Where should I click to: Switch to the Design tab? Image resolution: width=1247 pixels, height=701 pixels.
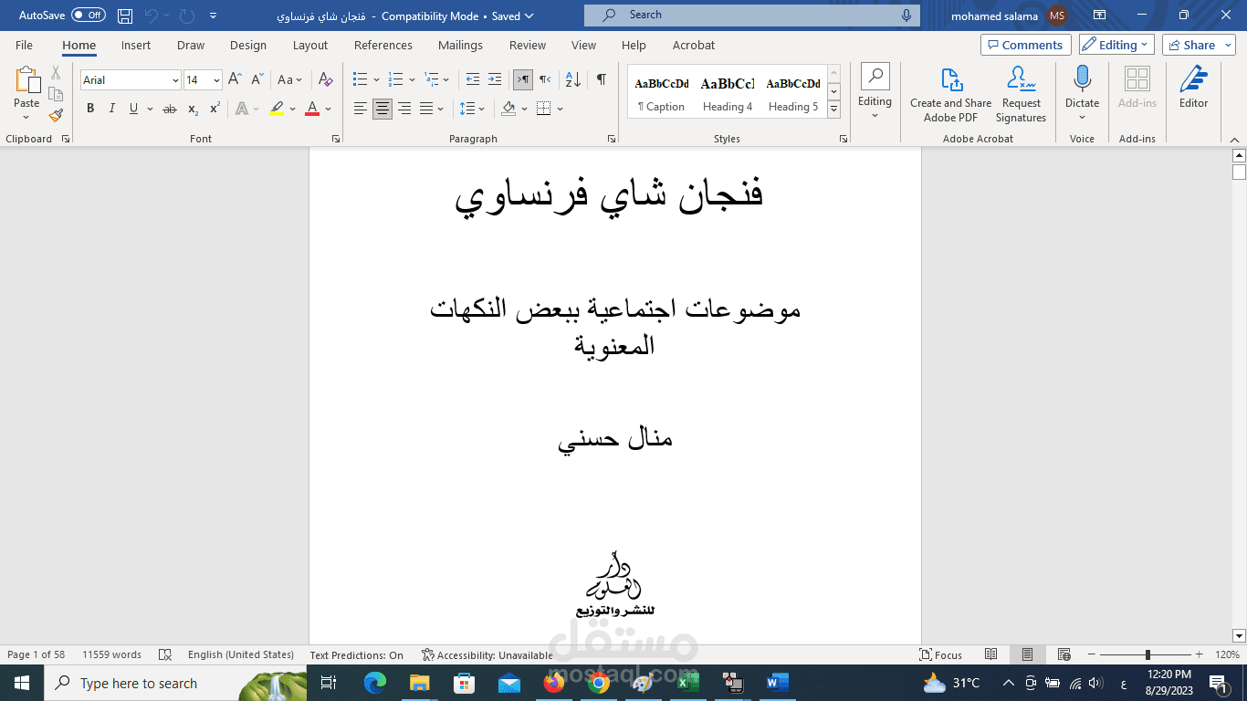[x=248, y=45]
